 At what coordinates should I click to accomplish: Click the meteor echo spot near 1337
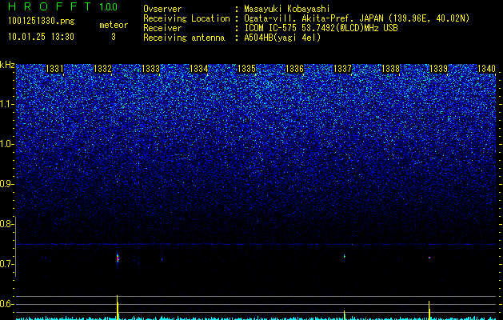(x=344, y=256)
